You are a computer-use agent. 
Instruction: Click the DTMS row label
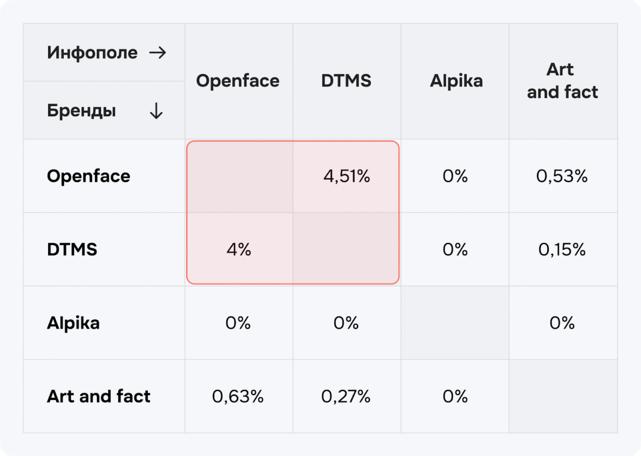(x=72, y=250)
